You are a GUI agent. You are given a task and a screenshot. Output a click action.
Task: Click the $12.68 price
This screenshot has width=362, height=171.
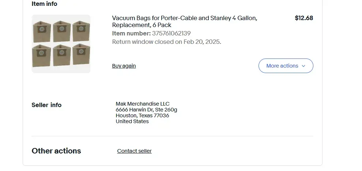click(304, 18)
